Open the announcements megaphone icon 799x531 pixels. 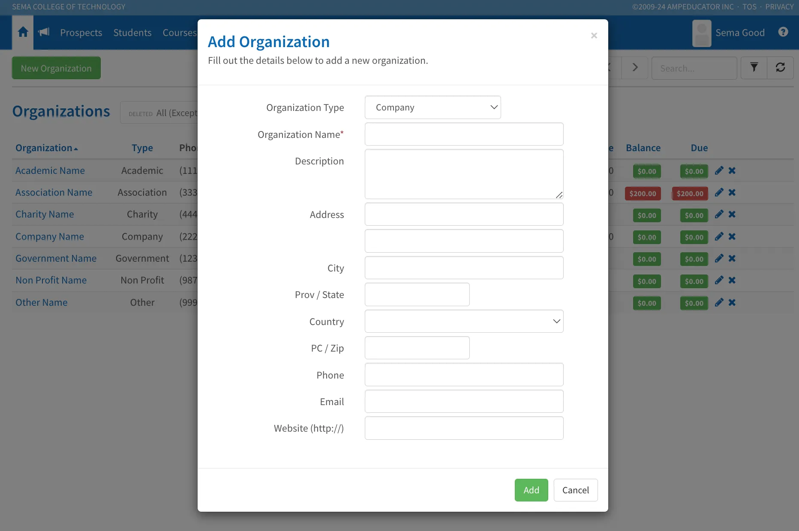click(x=44, y=32)
